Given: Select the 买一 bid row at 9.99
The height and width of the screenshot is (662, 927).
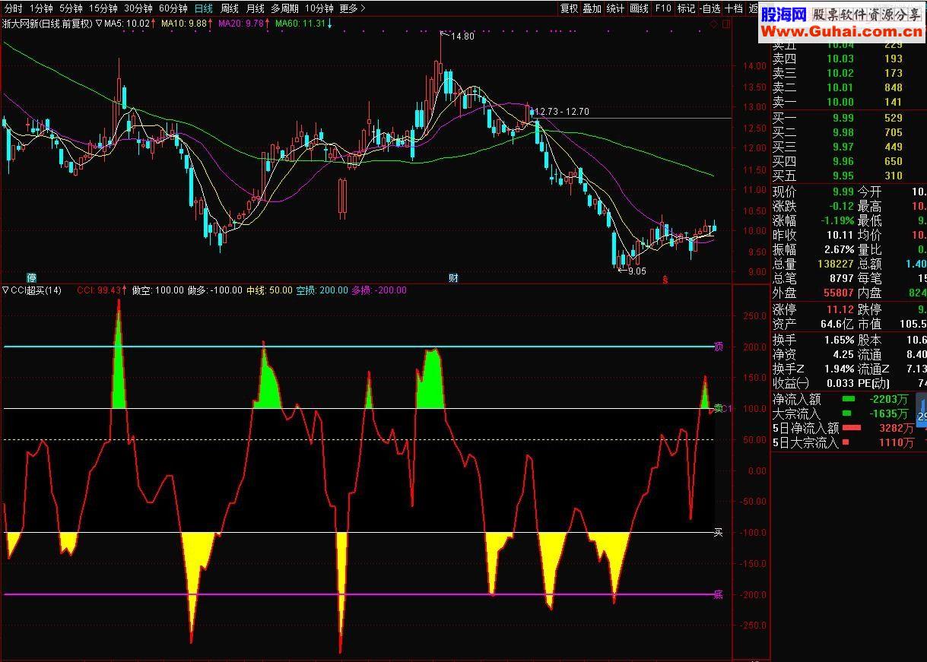Looking at the screenshot, I should 848,118.
